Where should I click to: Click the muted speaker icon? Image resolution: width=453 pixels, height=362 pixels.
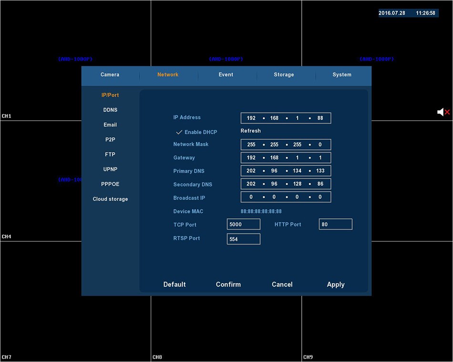[443, 112]
